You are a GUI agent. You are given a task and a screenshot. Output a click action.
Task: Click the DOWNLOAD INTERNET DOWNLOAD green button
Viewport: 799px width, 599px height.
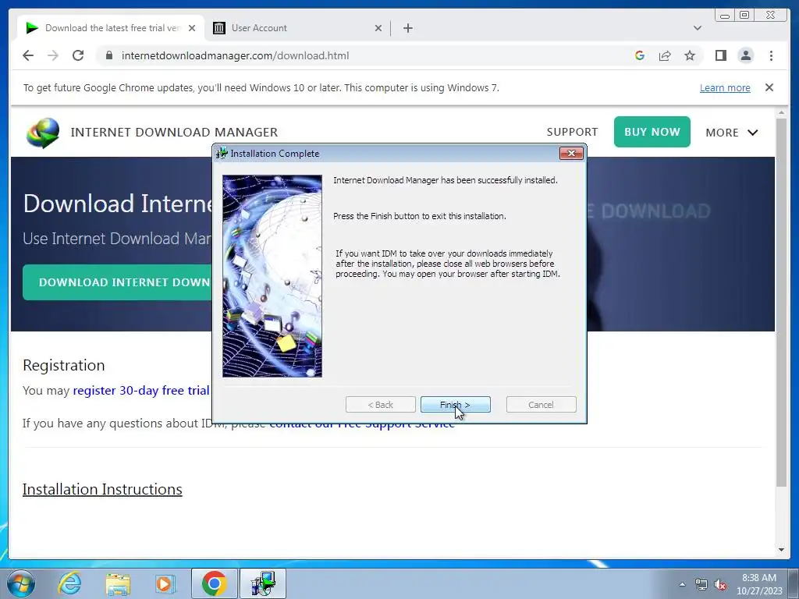(x=118, y=282)
